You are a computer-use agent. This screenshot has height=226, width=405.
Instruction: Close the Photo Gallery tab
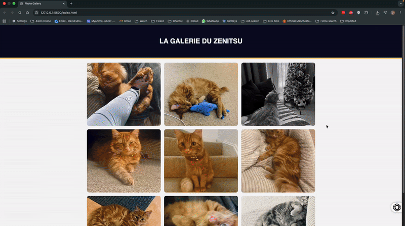[x=64, y=4]
